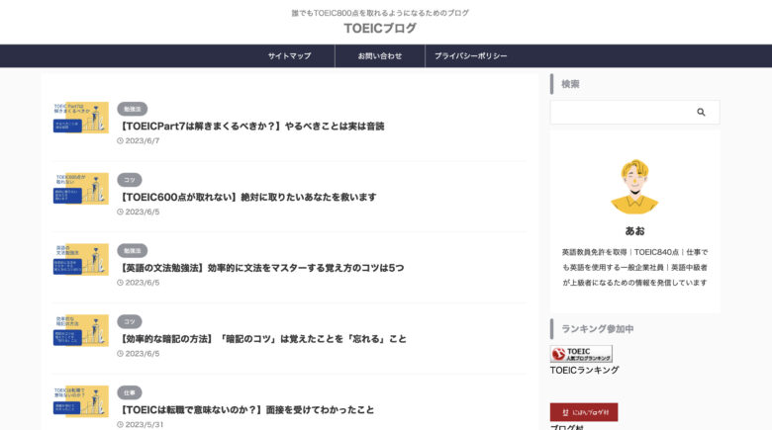Select 勉強法 tag on Part7 article
This screenshot has height=430, width=772.
132,109
